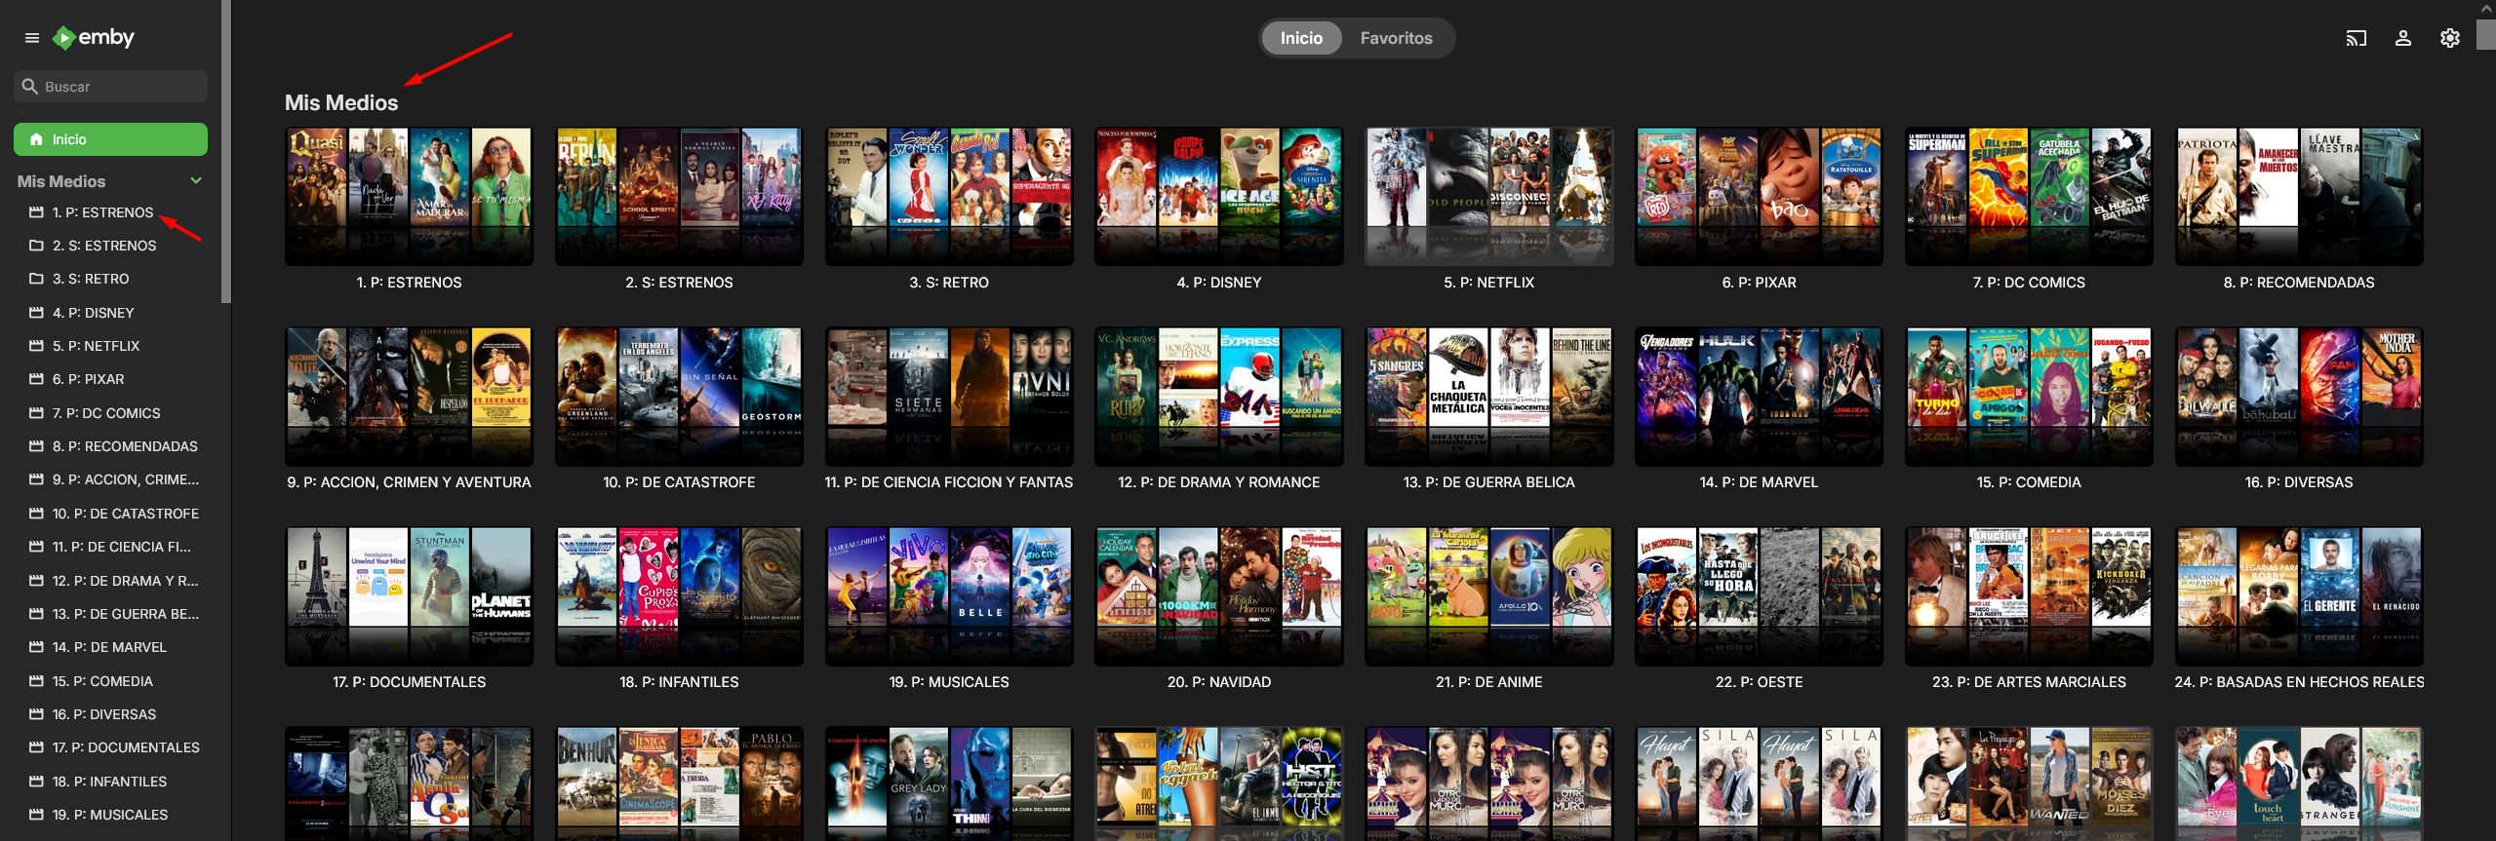This screenshot has height=841, width=2496.
Task: Open the 7. P: DC COMICS library thumbnail
Action: pyautogui.click(x=2029, y=196)
